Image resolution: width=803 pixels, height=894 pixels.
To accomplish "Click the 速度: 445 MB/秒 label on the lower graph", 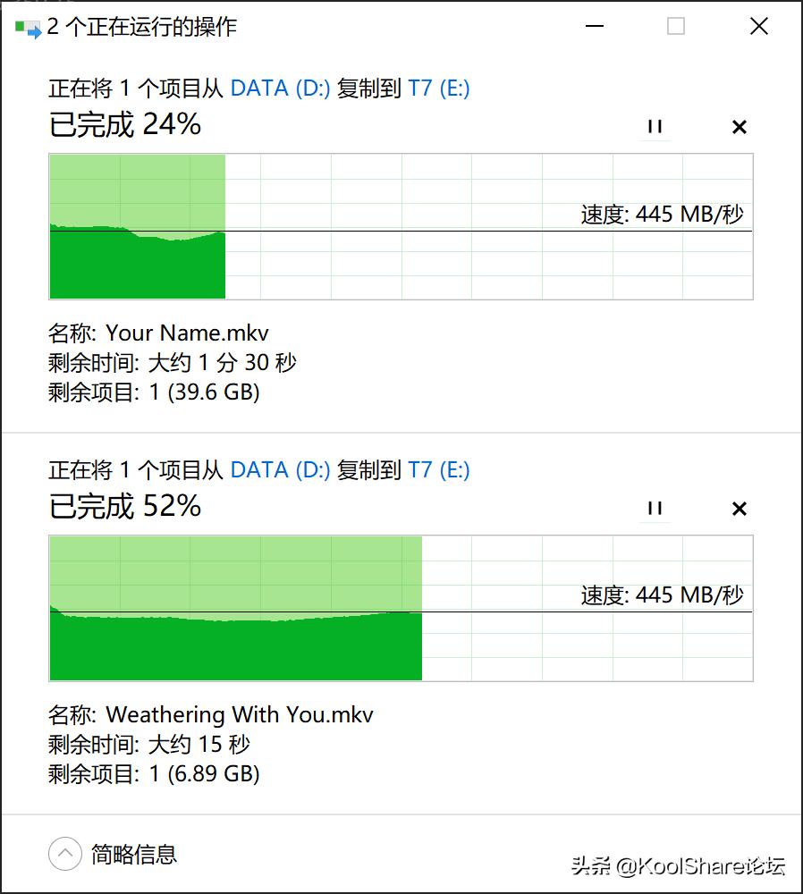I will [x=663, y=595].
